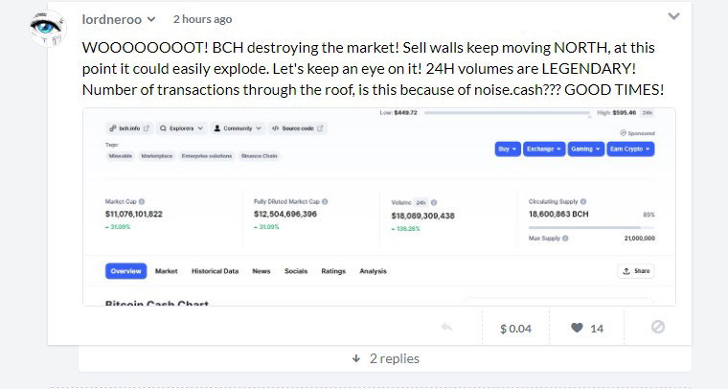Screen dimensions: 728x389
Task: Open the Buy dropdown button
Action: (x=508, y=149)
